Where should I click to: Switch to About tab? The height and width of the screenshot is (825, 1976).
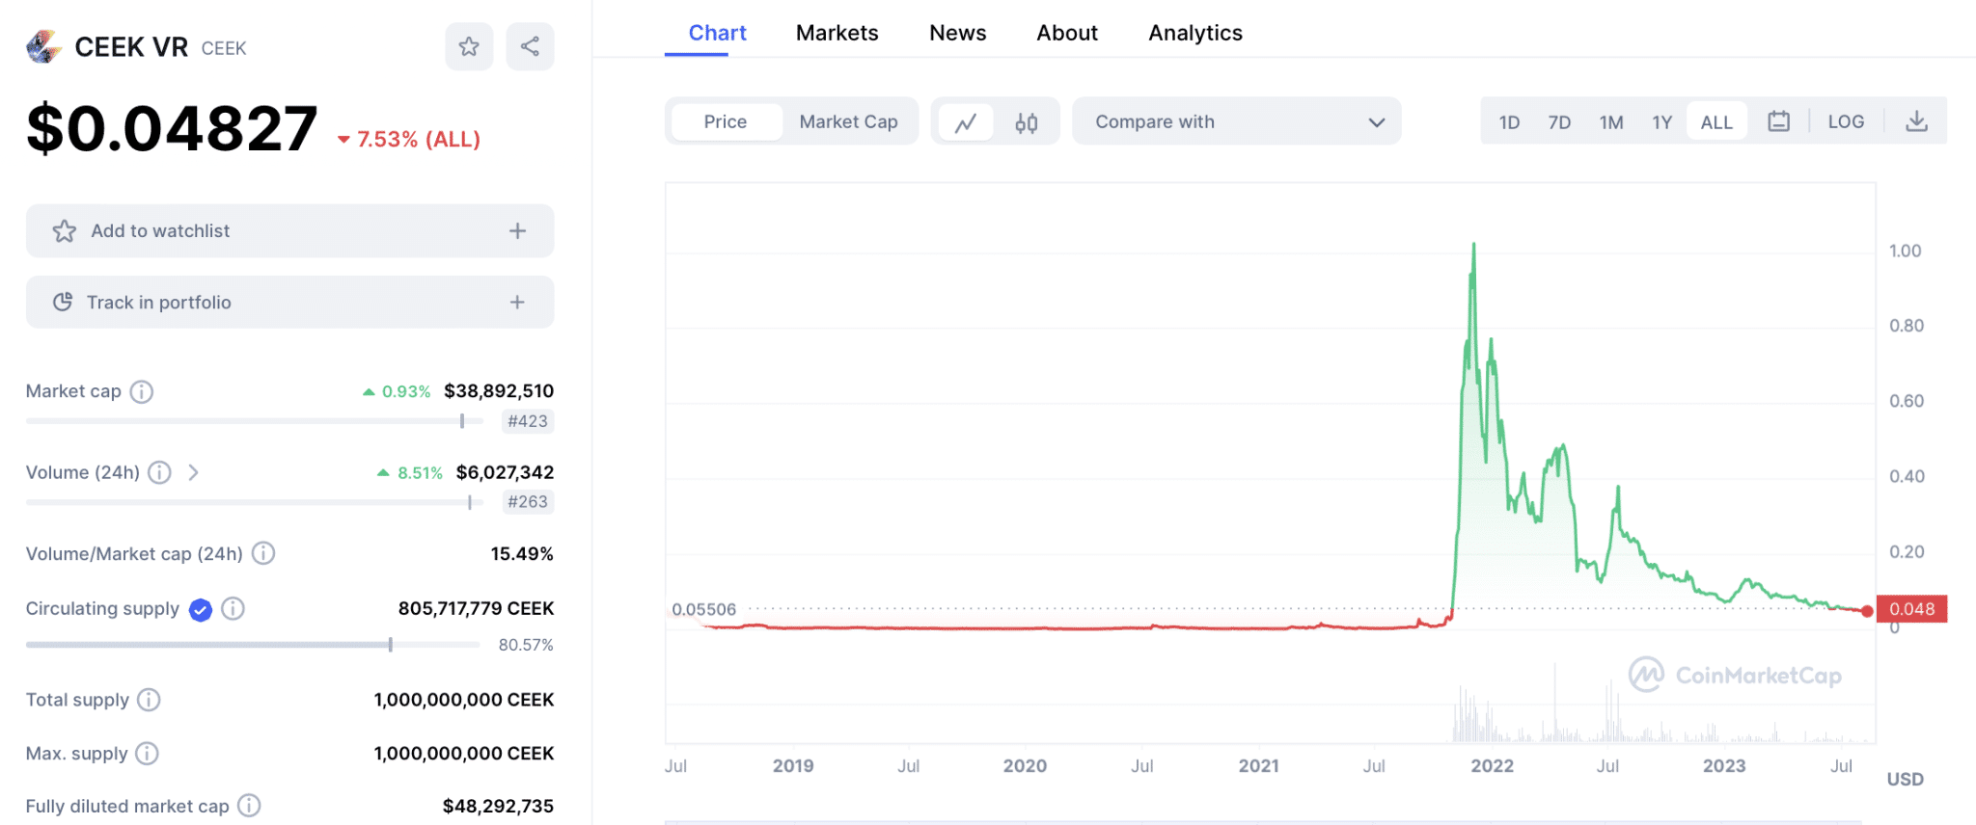point(1067,33)
